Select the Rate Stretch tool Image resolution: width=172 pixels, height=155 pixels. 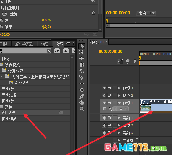pyautogui.click(x=82, y=71)
